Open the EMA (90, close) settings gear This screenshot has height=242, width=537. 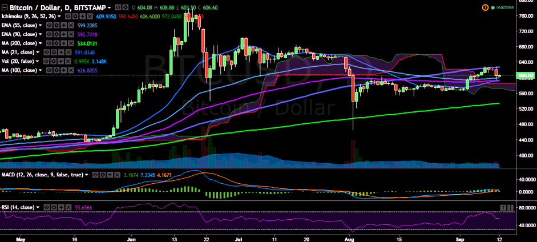[x=56, y=34]
